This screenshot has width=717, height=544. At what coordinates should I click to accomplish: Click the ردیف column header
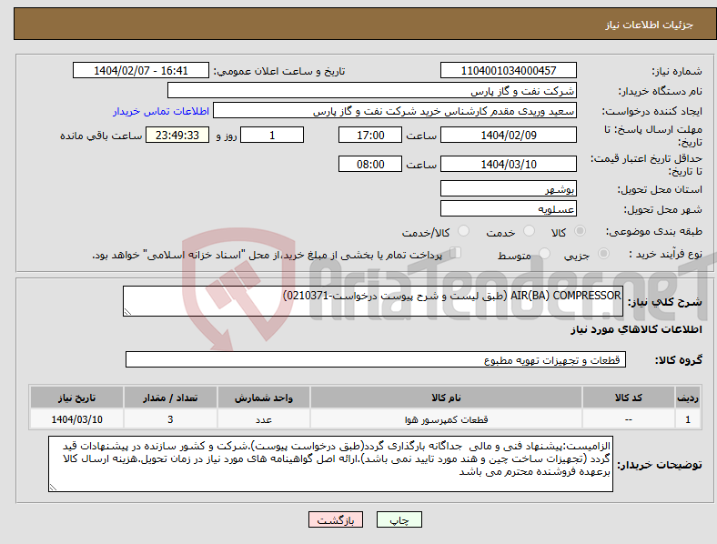688,398
